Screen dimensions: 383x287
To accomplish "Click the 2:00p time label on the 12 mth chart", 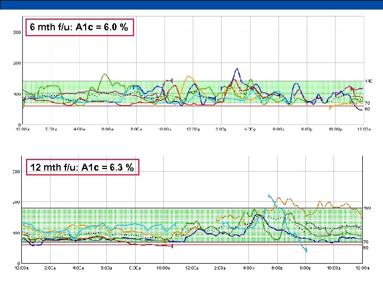I will (x=220, y=268).
